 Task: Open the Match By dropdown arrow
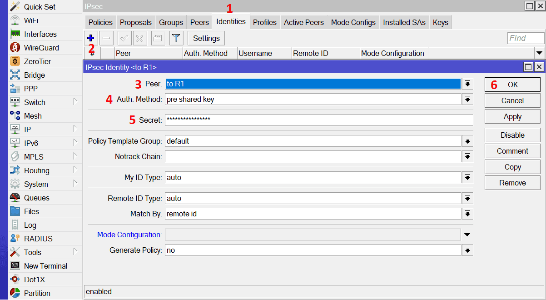[x=467, y=214]
